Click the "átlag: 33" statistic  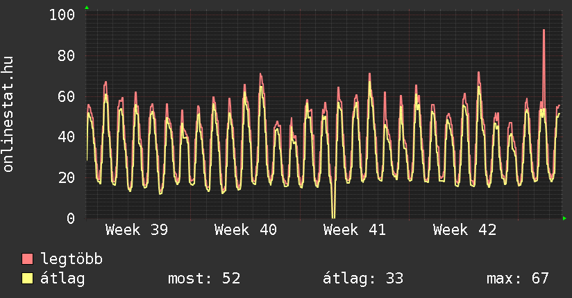pos(363,279)
